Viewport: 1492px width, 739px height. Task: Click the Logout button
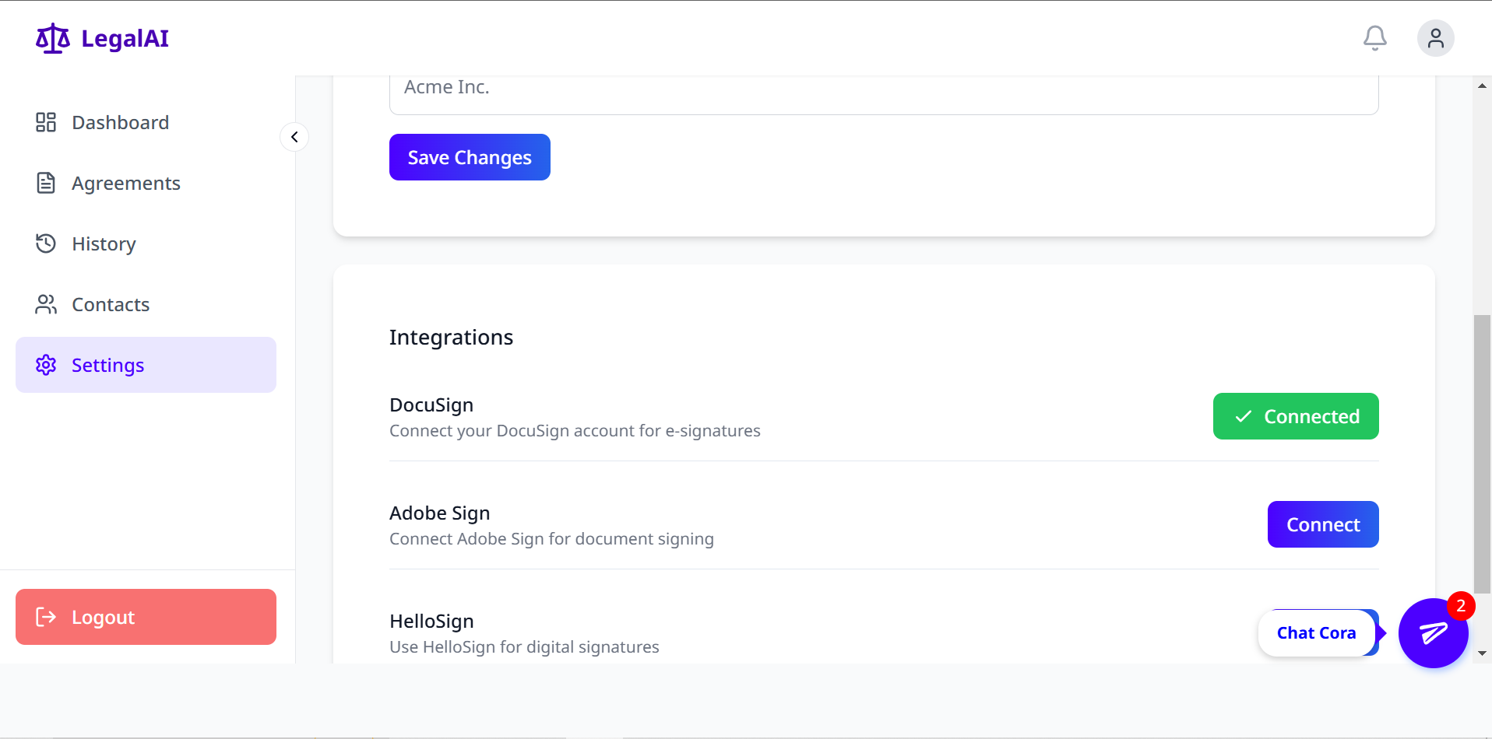[146, 617]
